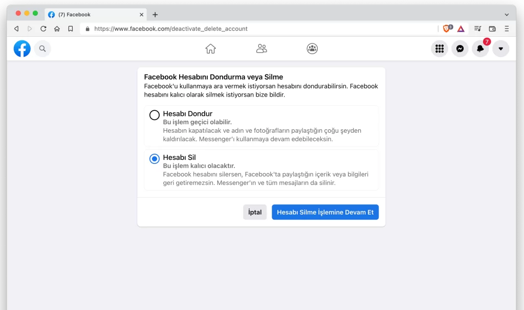
Task: Select the Hesabı Dondur radio button
Action: coord(155,115)
